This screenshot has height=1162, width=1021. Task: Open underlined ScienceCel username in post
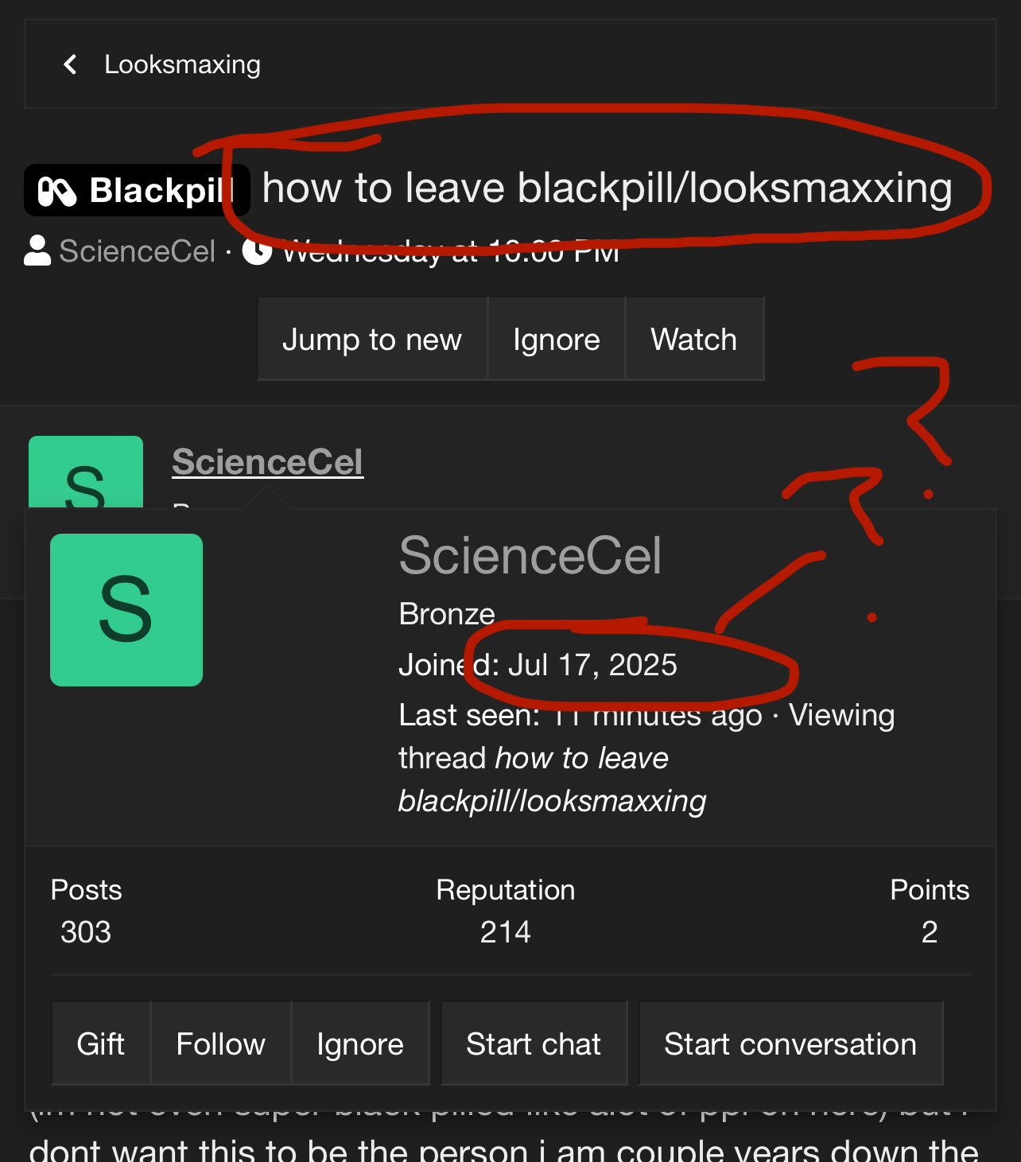point(268,462)
